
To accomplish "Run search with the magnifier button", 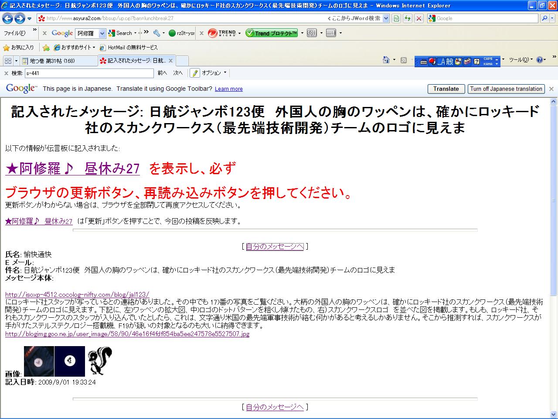I will (x=544, y=18).
